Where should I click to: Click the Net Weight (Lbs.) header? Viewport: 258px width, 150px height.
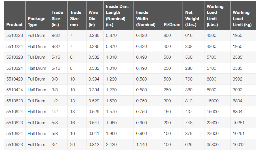pos(192,18)
